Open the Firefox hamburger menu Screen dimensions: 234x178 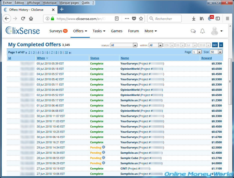coord(227,18)
